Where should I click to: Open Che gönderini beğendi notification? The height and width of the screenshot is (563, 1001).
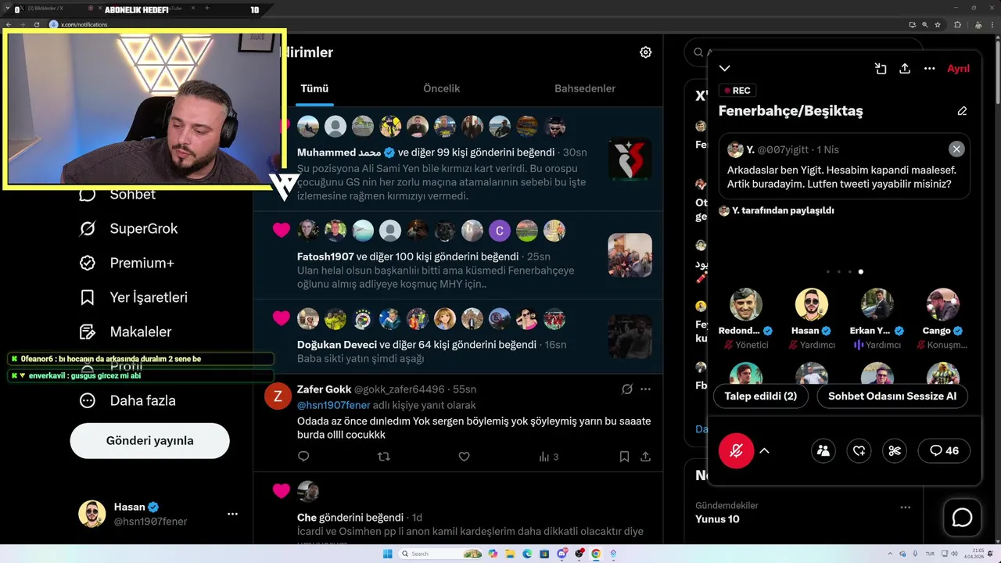point(457,508)
